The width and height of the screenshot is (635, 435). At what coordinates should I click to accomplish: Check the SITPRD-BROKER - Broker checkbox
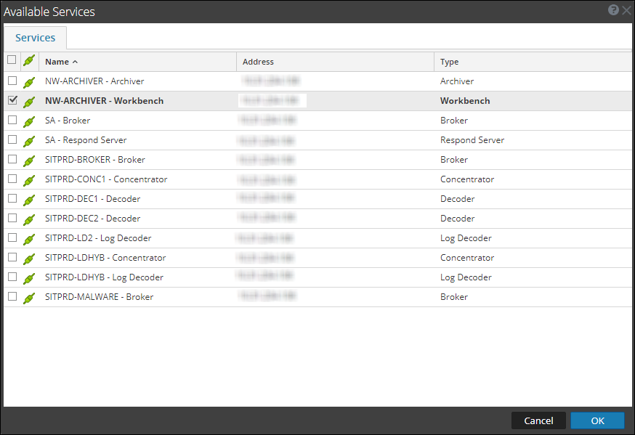[12, 160]
